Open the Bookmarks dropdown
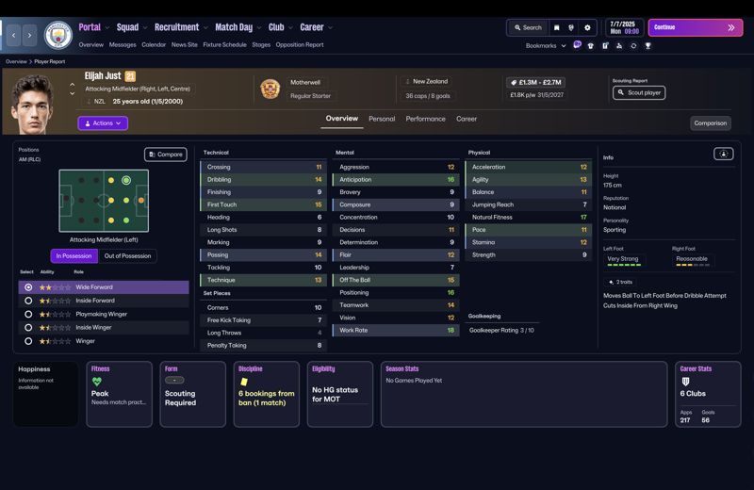 (x=546, y=45)
